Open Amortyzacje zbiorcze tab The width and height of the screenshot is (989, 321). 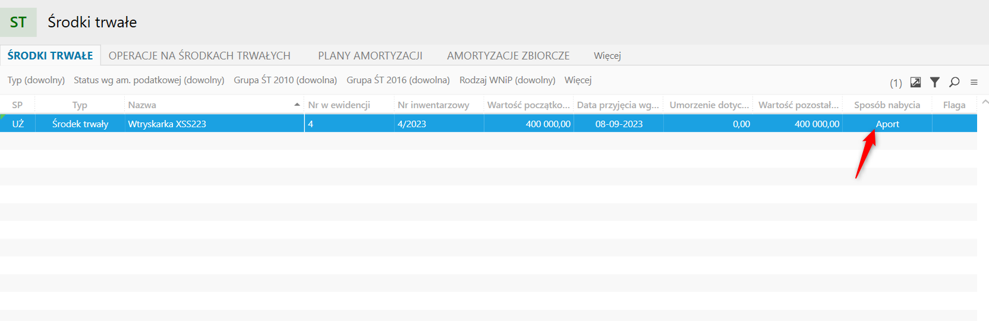point(508,55)
